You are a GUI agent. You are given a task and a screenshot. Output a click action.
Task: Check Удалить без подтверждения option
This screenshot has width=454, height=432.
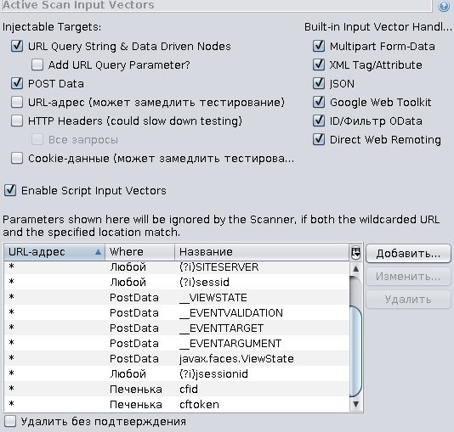10,421
